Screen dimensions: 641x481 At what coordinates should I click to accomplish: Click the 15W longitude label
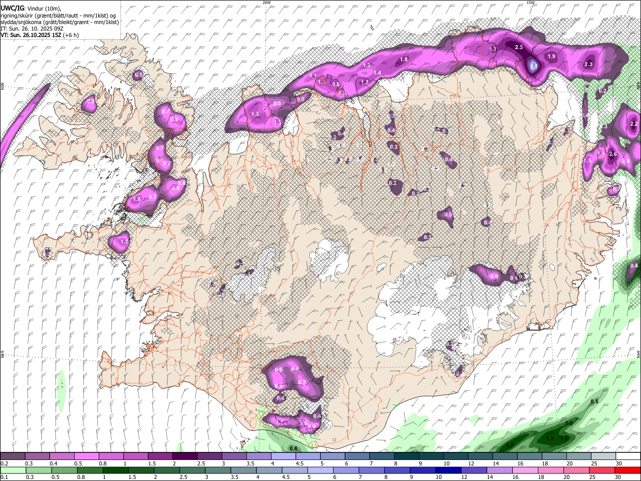click(530, 3)
